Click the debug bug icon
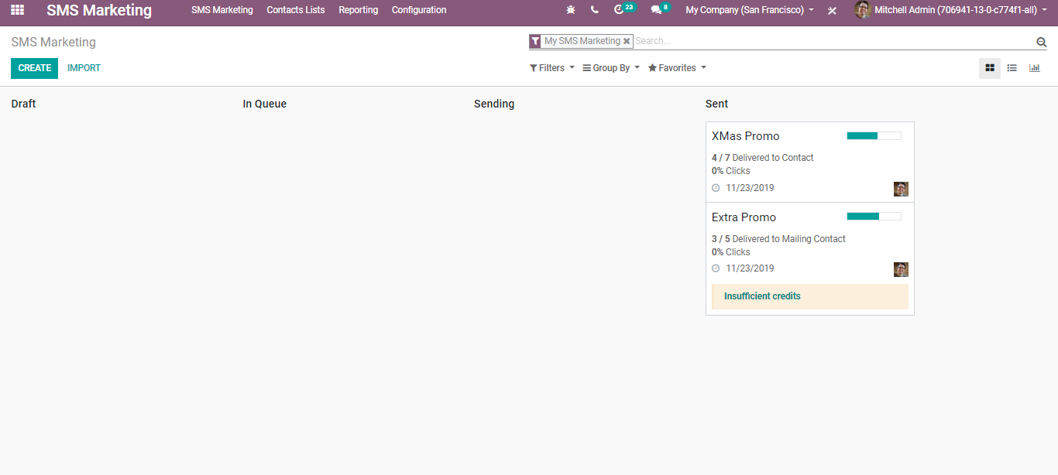 coord(571,10)
